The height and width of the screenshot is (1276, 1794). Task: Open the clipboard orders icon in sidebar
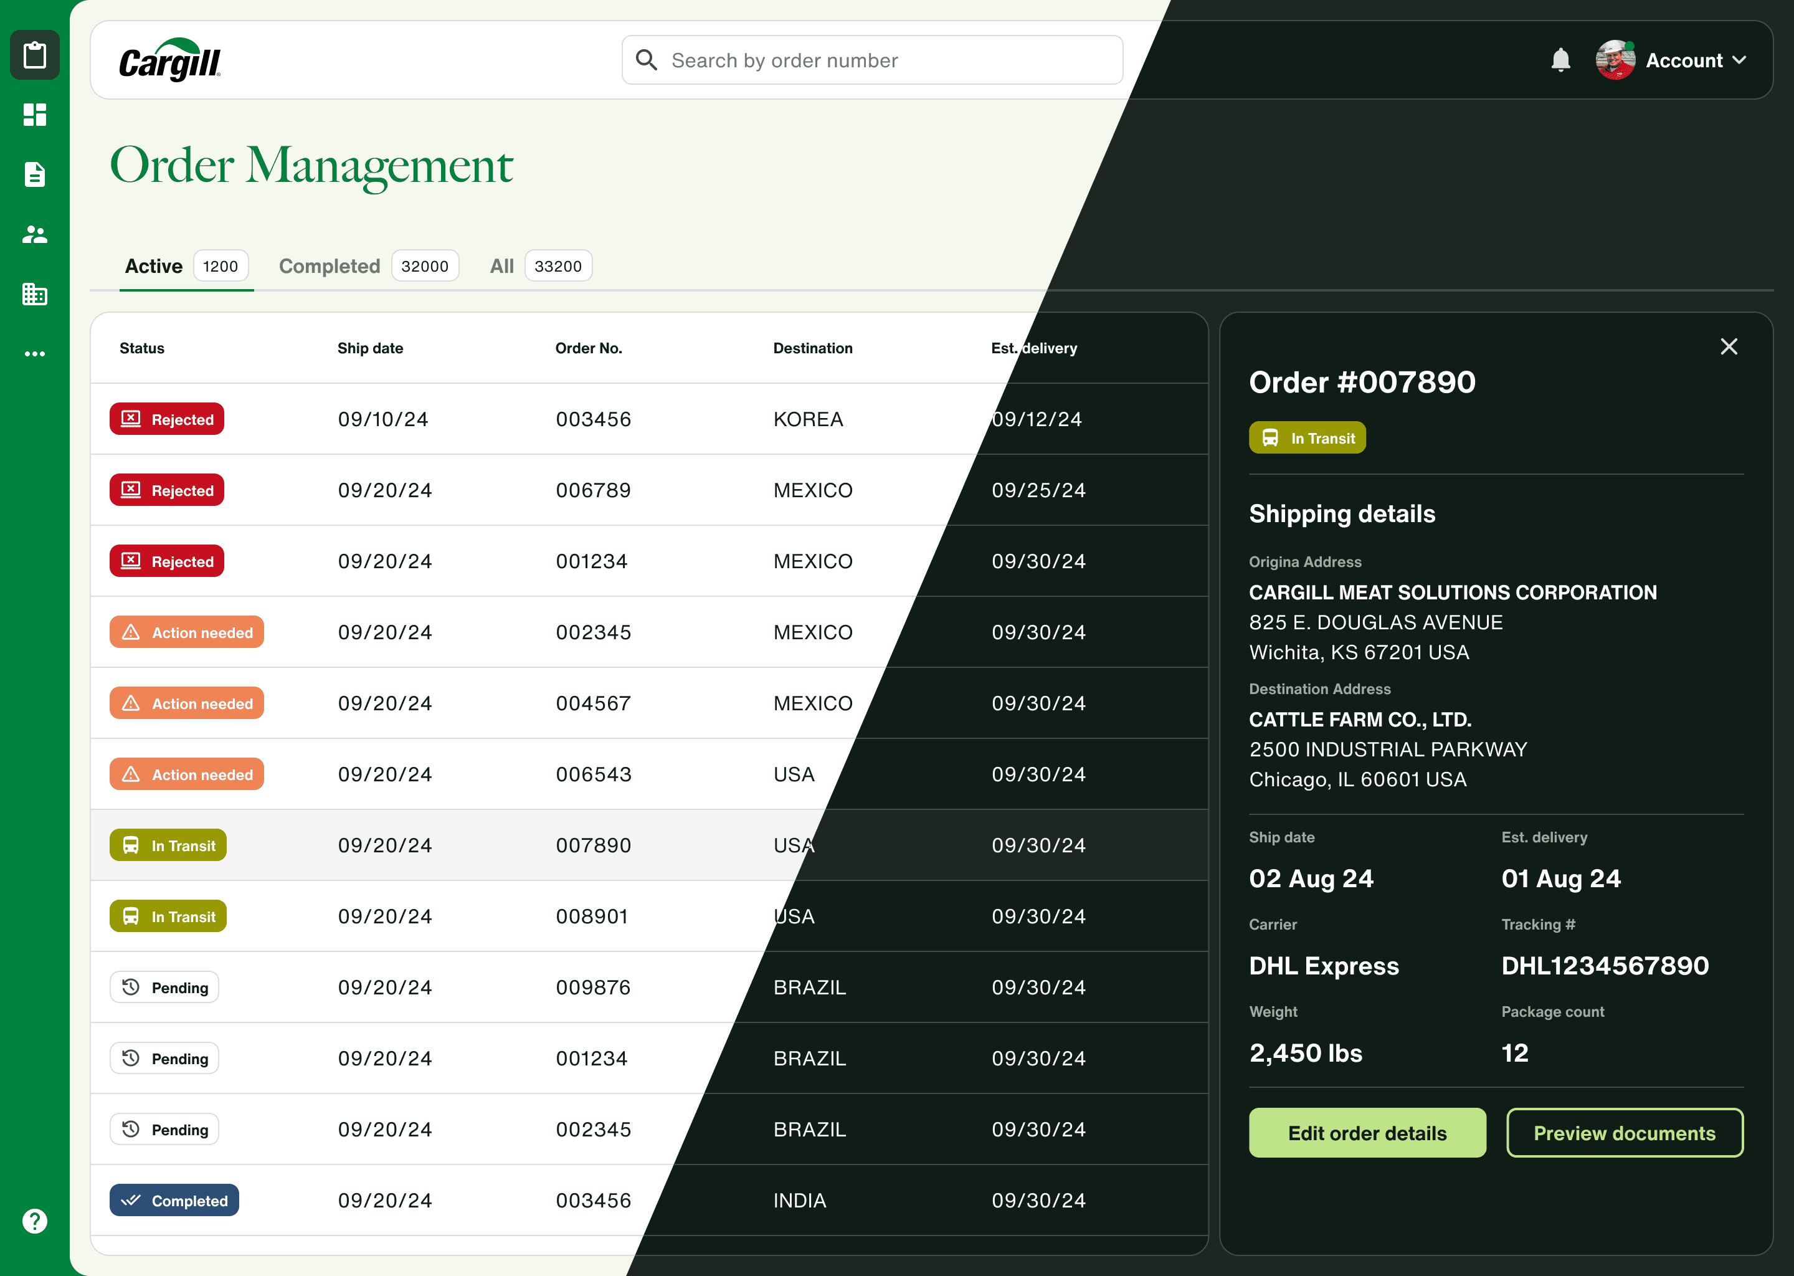34,55
